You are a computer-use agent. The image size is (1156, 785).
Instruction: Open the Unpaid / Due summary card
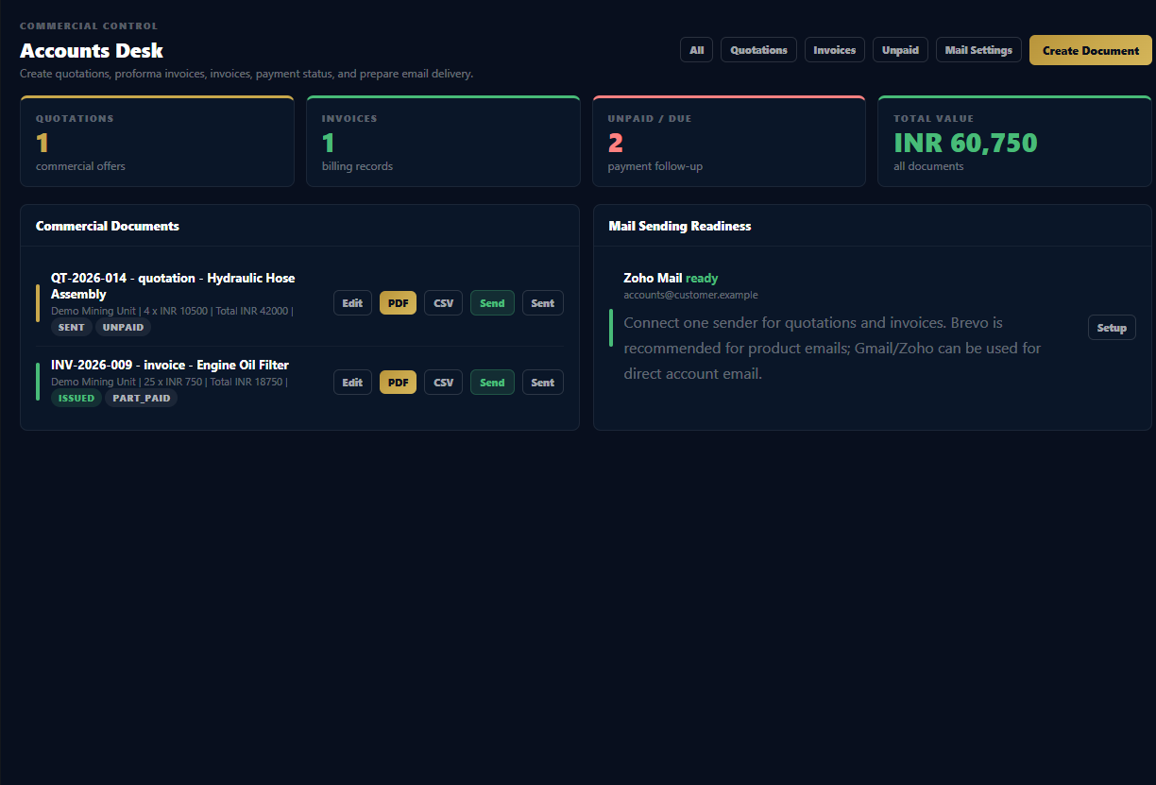pyautogui.click(x=728, y=141)
